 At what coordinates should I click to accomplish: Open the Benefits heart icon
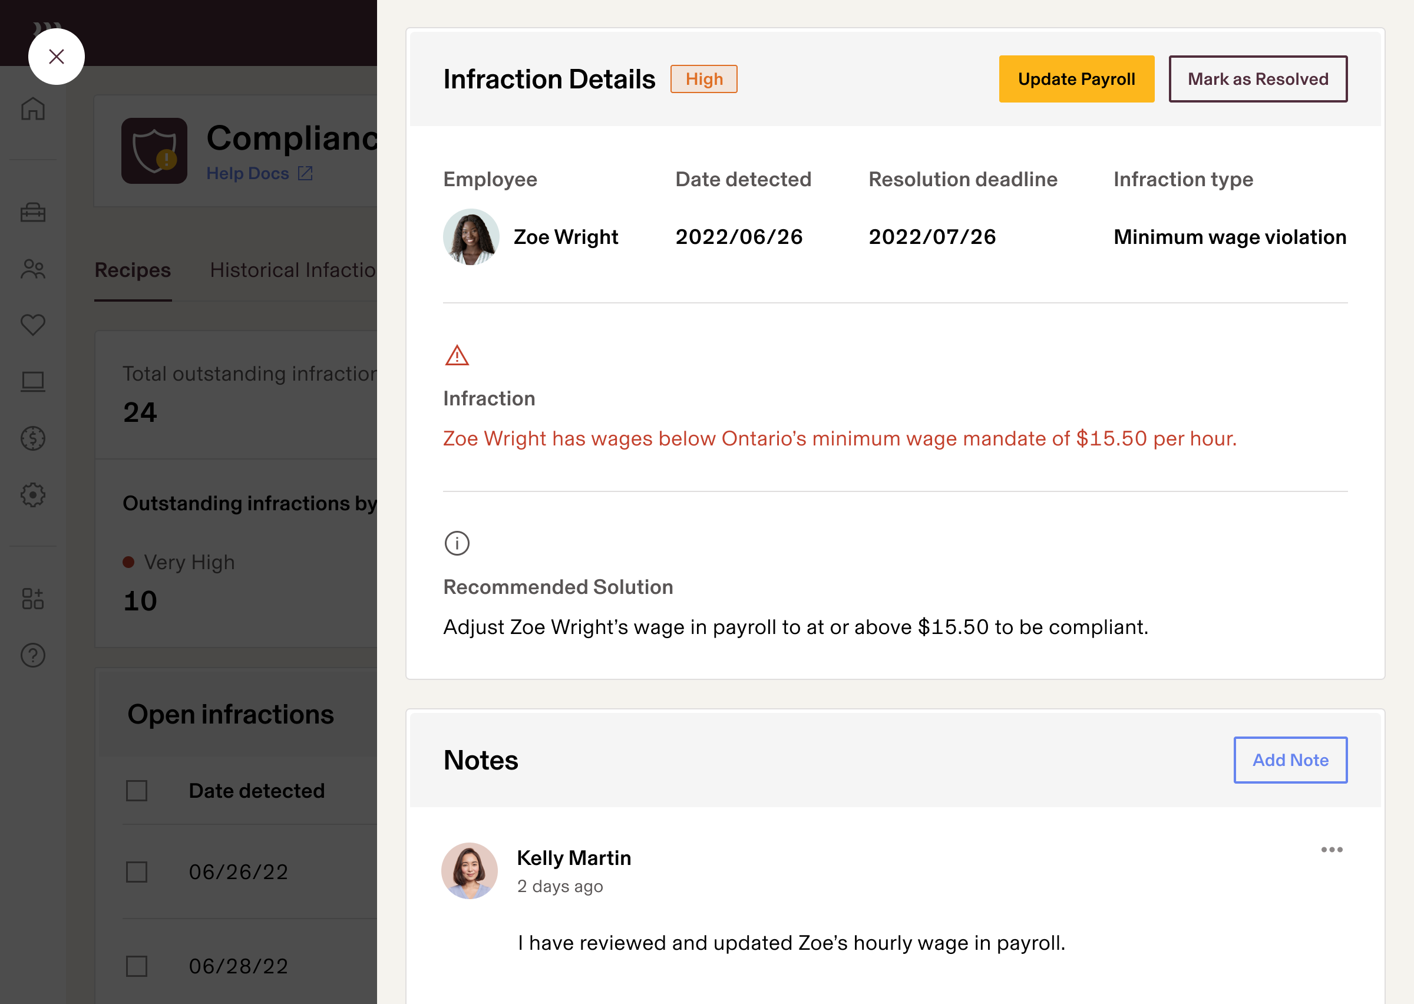click(x=33, y=325)
